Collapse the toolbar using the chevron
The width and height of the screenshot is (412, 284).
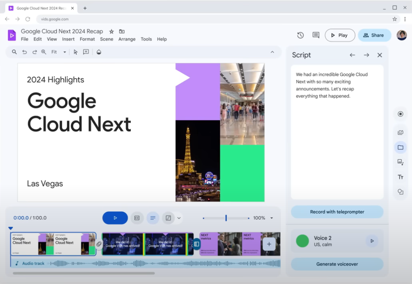272,52
